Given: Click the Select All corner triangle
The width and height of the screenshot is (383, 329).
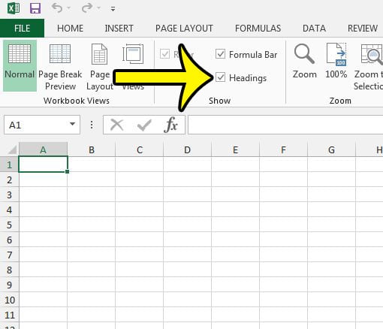Looking at the screenshot, I should pos(11,149).
